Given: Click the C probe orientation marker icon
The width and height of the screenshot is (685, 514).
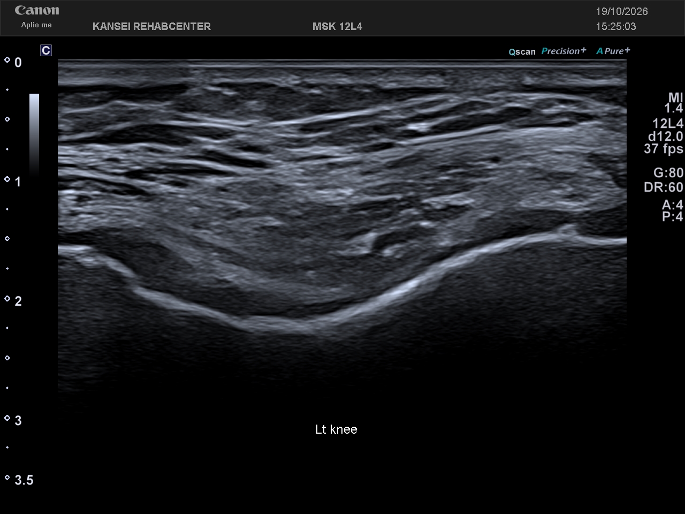Looking at the screenshot, I should point(46,50).
